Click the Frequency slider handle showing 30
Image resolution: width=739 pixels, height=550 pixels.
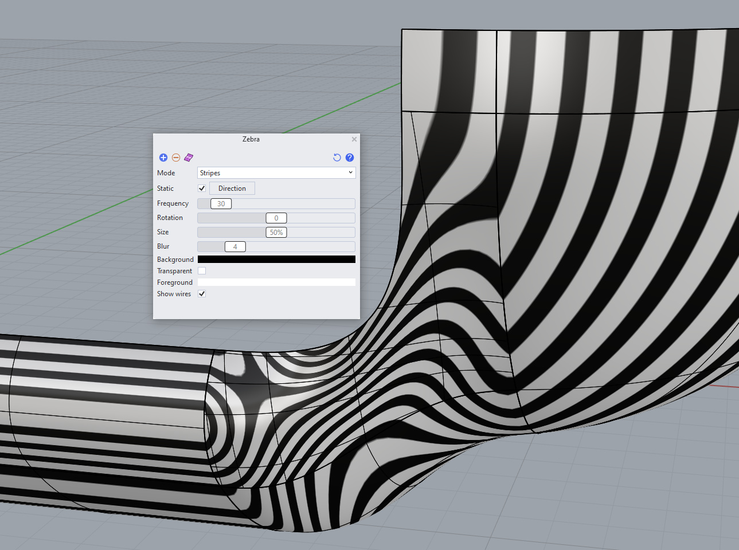pyautogui.click(x=221, y=204)
